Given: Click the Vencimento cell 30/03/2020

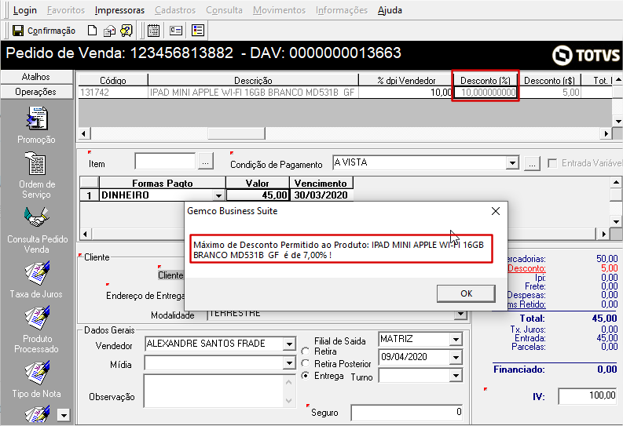Looking at the screenshot, I should pyautogui.click(x=321, y=195).
